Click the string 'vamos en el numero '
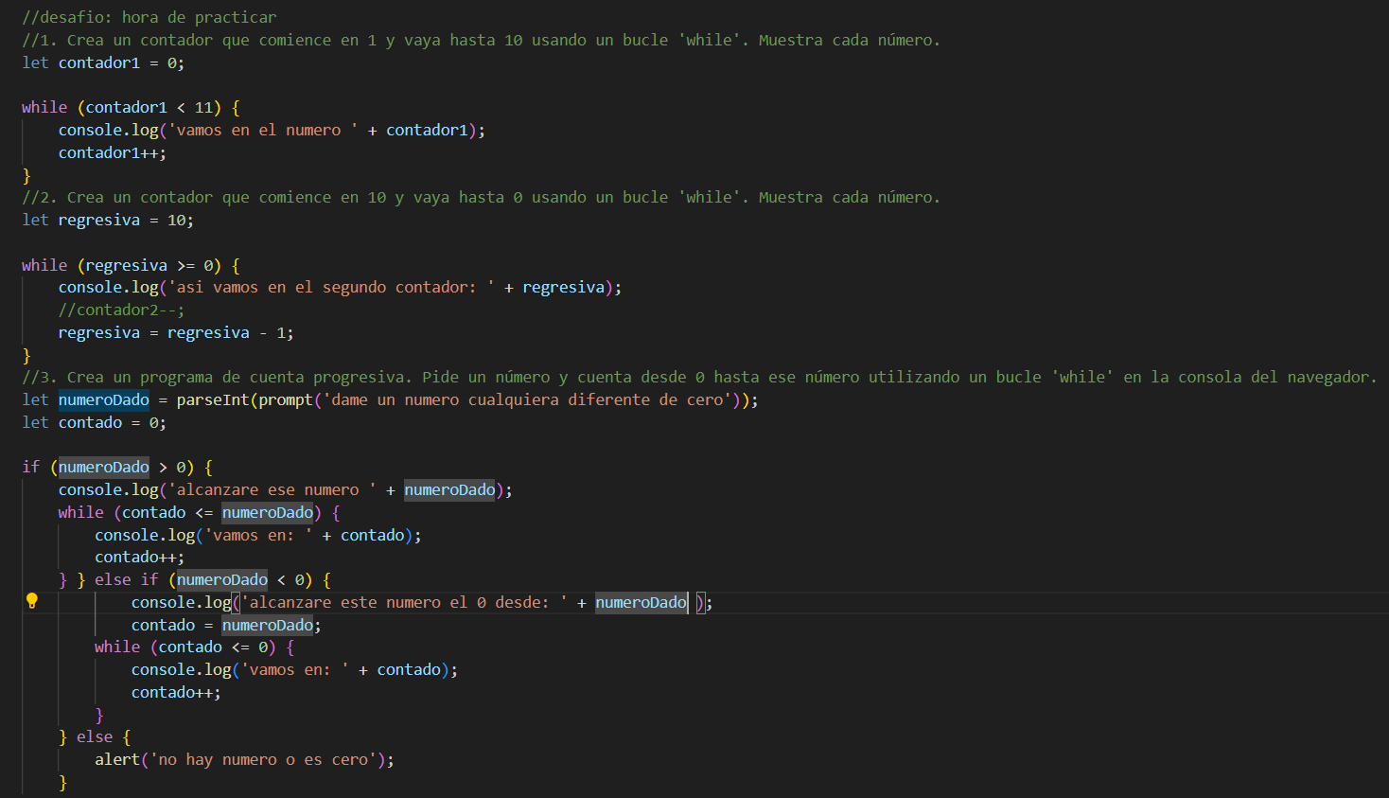Image resolution: width=1389 pixels, height=798 pixels. pyautogui.click(x=264, y=130)
